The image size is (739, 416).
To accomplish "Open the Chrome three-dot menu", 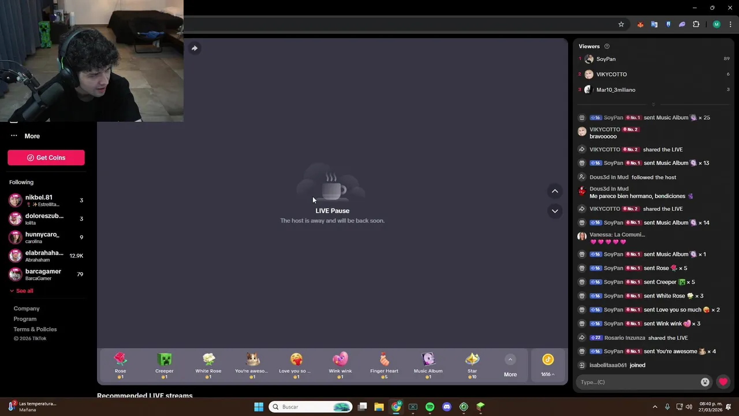I will [x=730, y=24].
